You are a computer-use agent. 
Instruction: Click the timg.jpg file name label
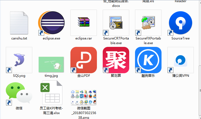coord(51,76)
